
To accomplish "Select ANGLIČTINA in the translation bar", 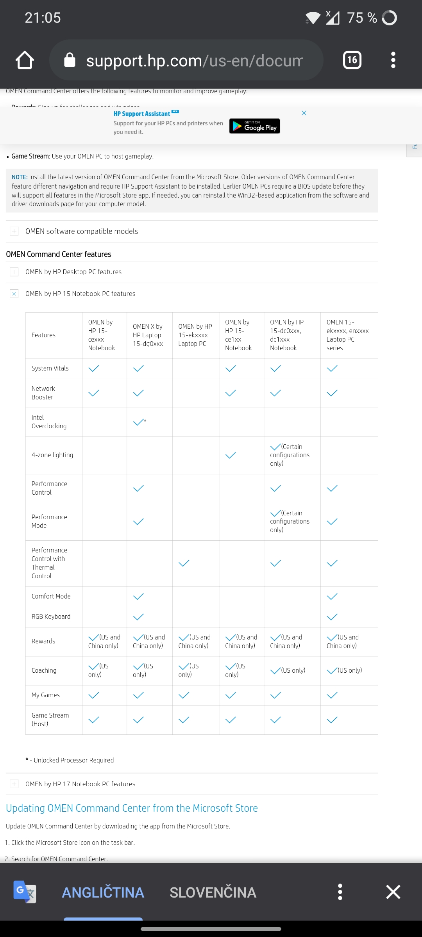I will coord(103,892).
